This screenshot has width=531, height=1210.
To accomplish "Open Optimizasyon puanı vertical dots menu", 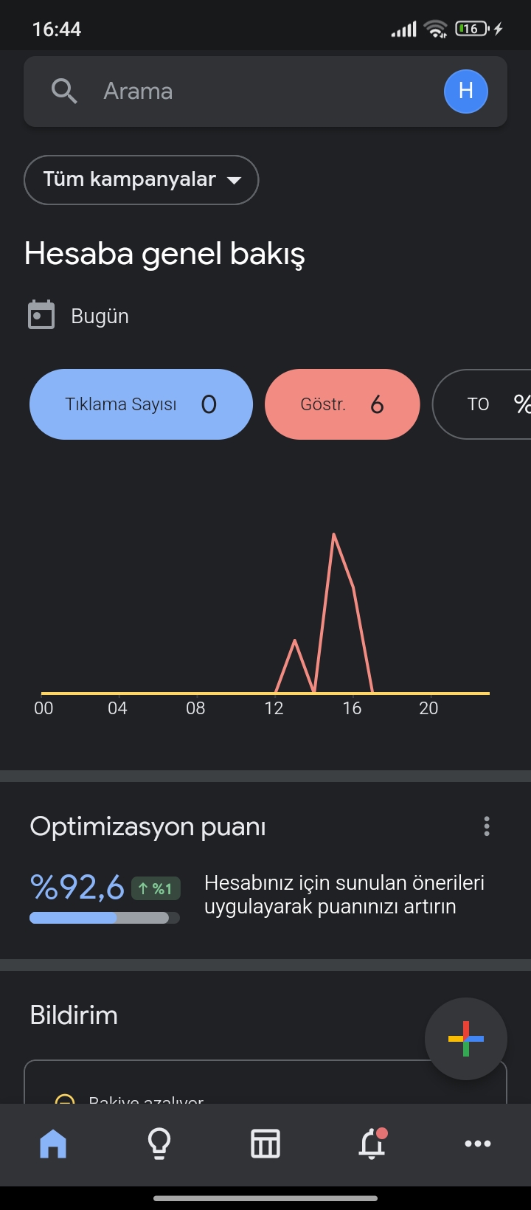I will 486,826.
